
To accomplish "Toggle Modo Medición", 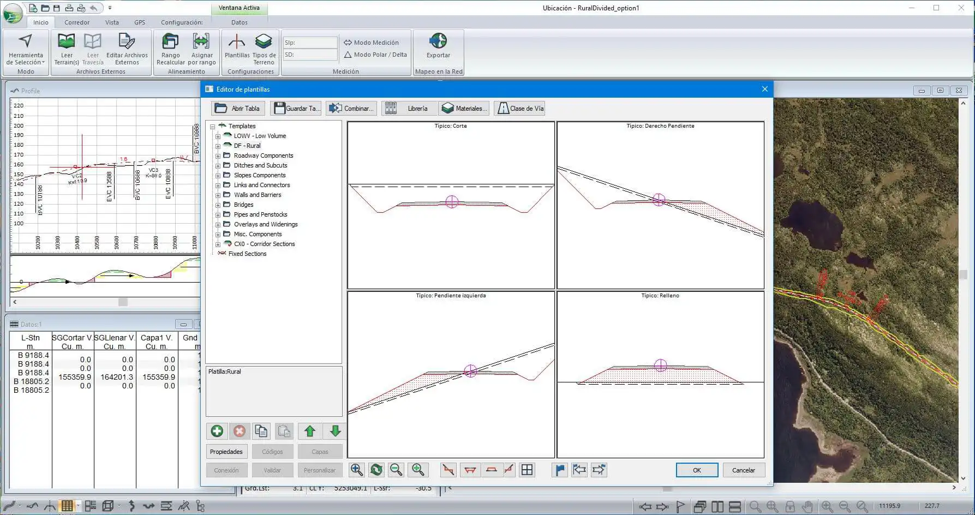I will tap(371, 43).
